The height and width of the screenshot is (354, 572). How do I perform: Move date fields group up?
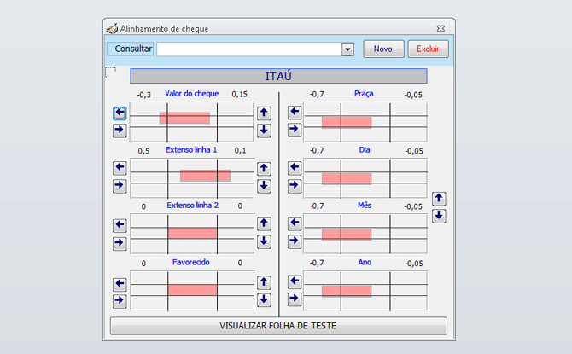[x=439, y=199]
